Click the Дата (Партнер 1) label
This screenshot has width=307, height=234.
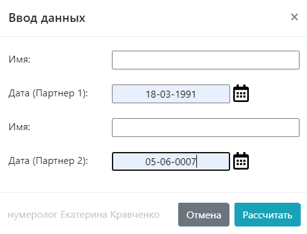(x=48, y=93)
